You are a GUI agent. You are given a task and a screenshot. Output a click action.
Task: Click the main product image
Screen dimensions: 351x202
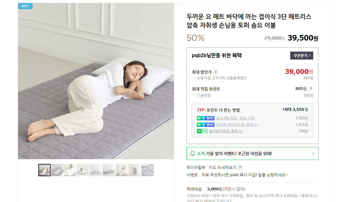tap(96, 81)
